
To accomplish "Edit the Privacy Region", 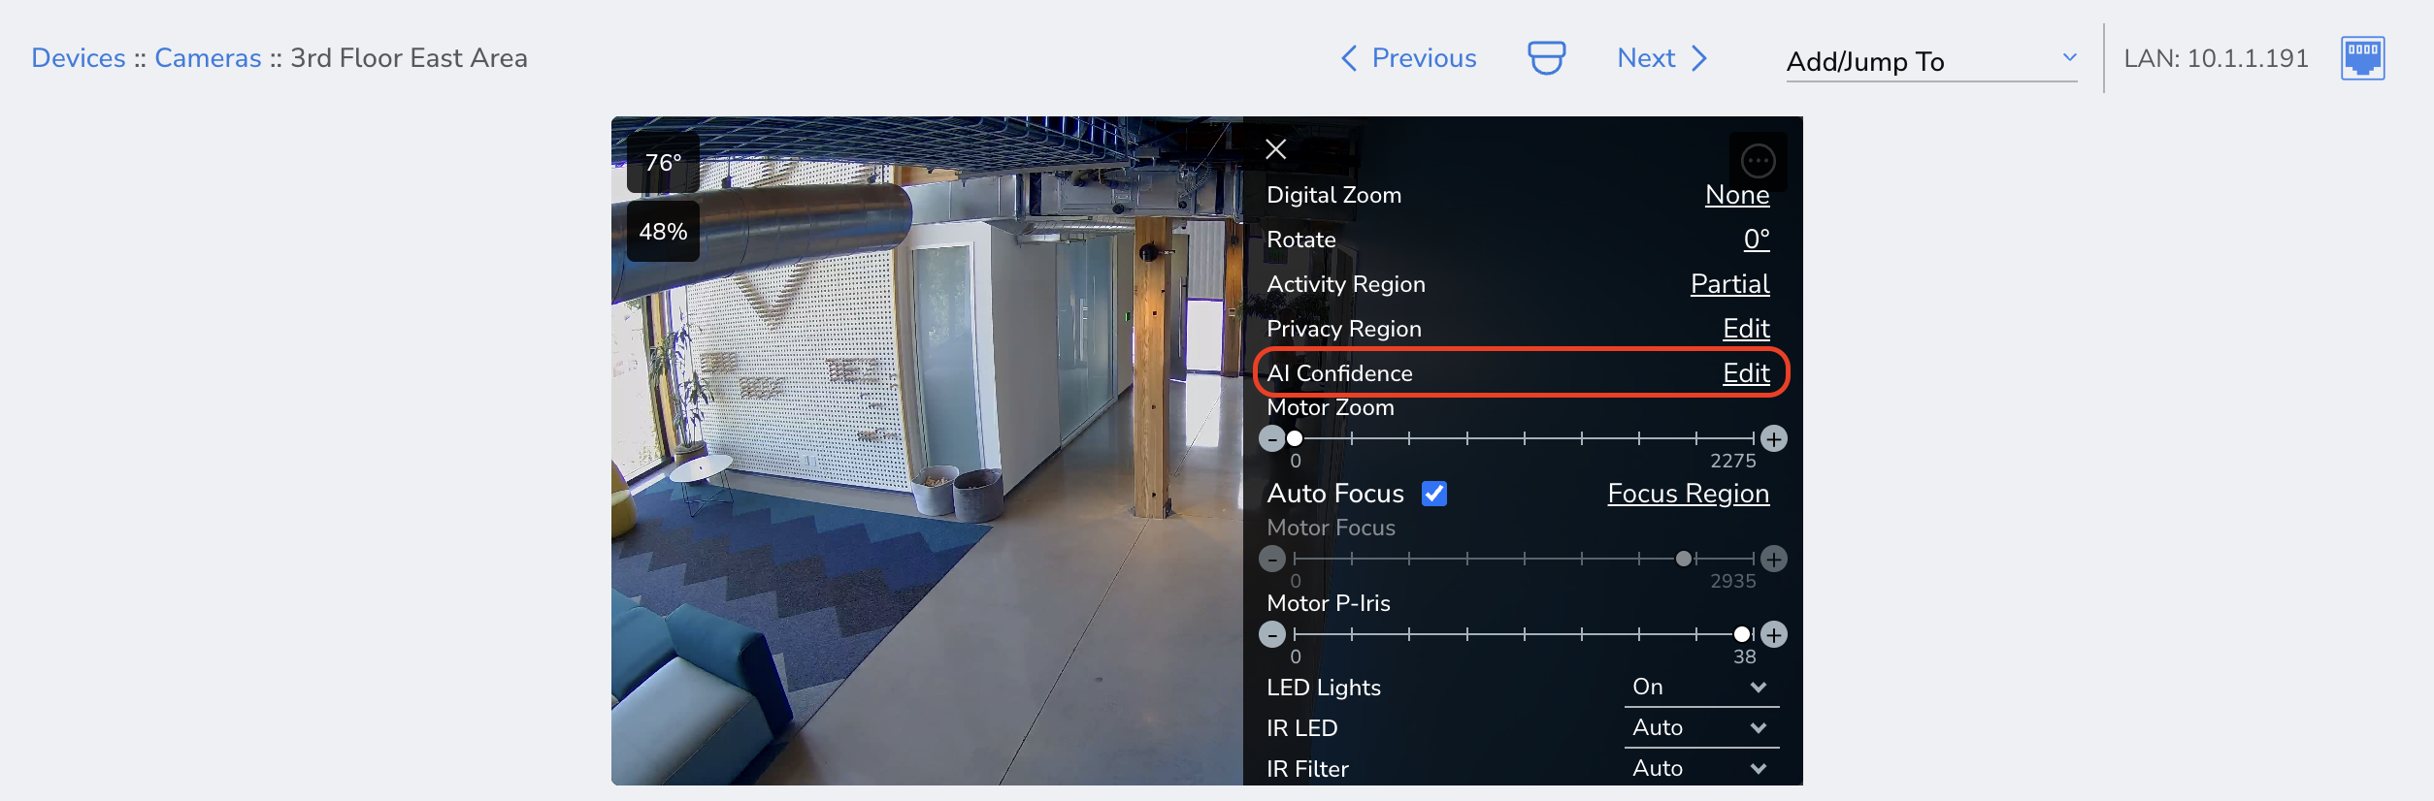I will 1746,329.
